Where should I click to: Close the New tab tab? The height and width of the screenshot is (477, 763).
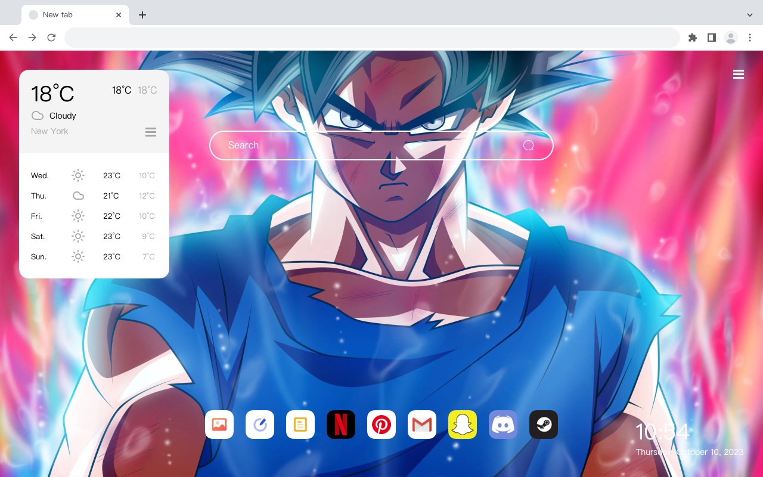[119, 15]
